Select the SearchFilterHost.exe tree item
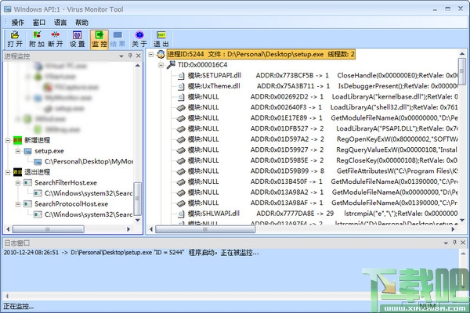Viewport: 470px width, 313px height. pos(66,182)
